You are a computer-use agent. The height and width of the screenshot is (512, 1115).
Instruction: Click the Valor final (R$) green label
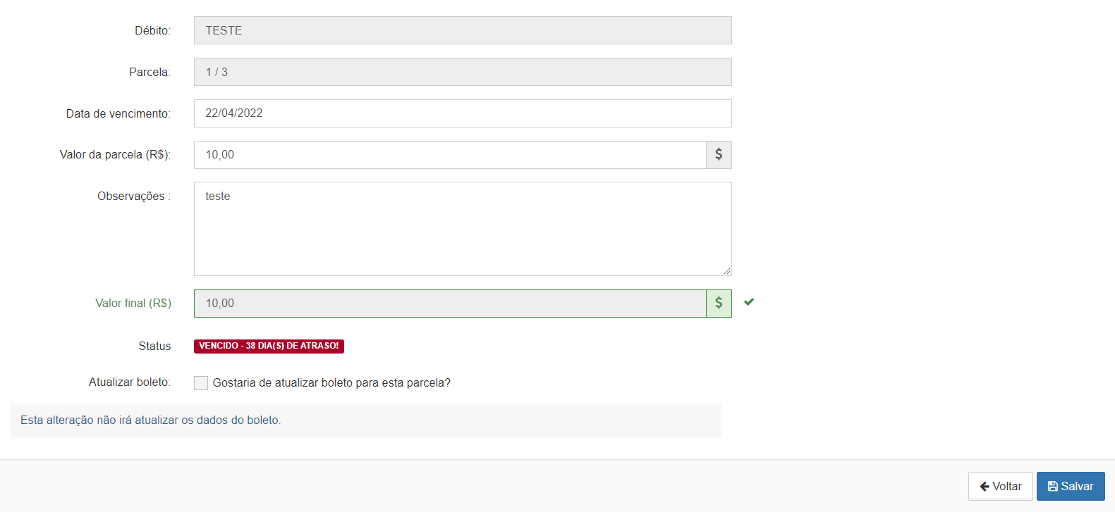point(133,303)
